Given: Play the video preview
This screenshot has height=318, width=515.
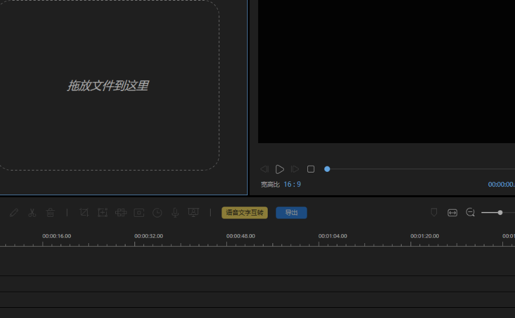Looking at the screenshot, I should [280, 169].
